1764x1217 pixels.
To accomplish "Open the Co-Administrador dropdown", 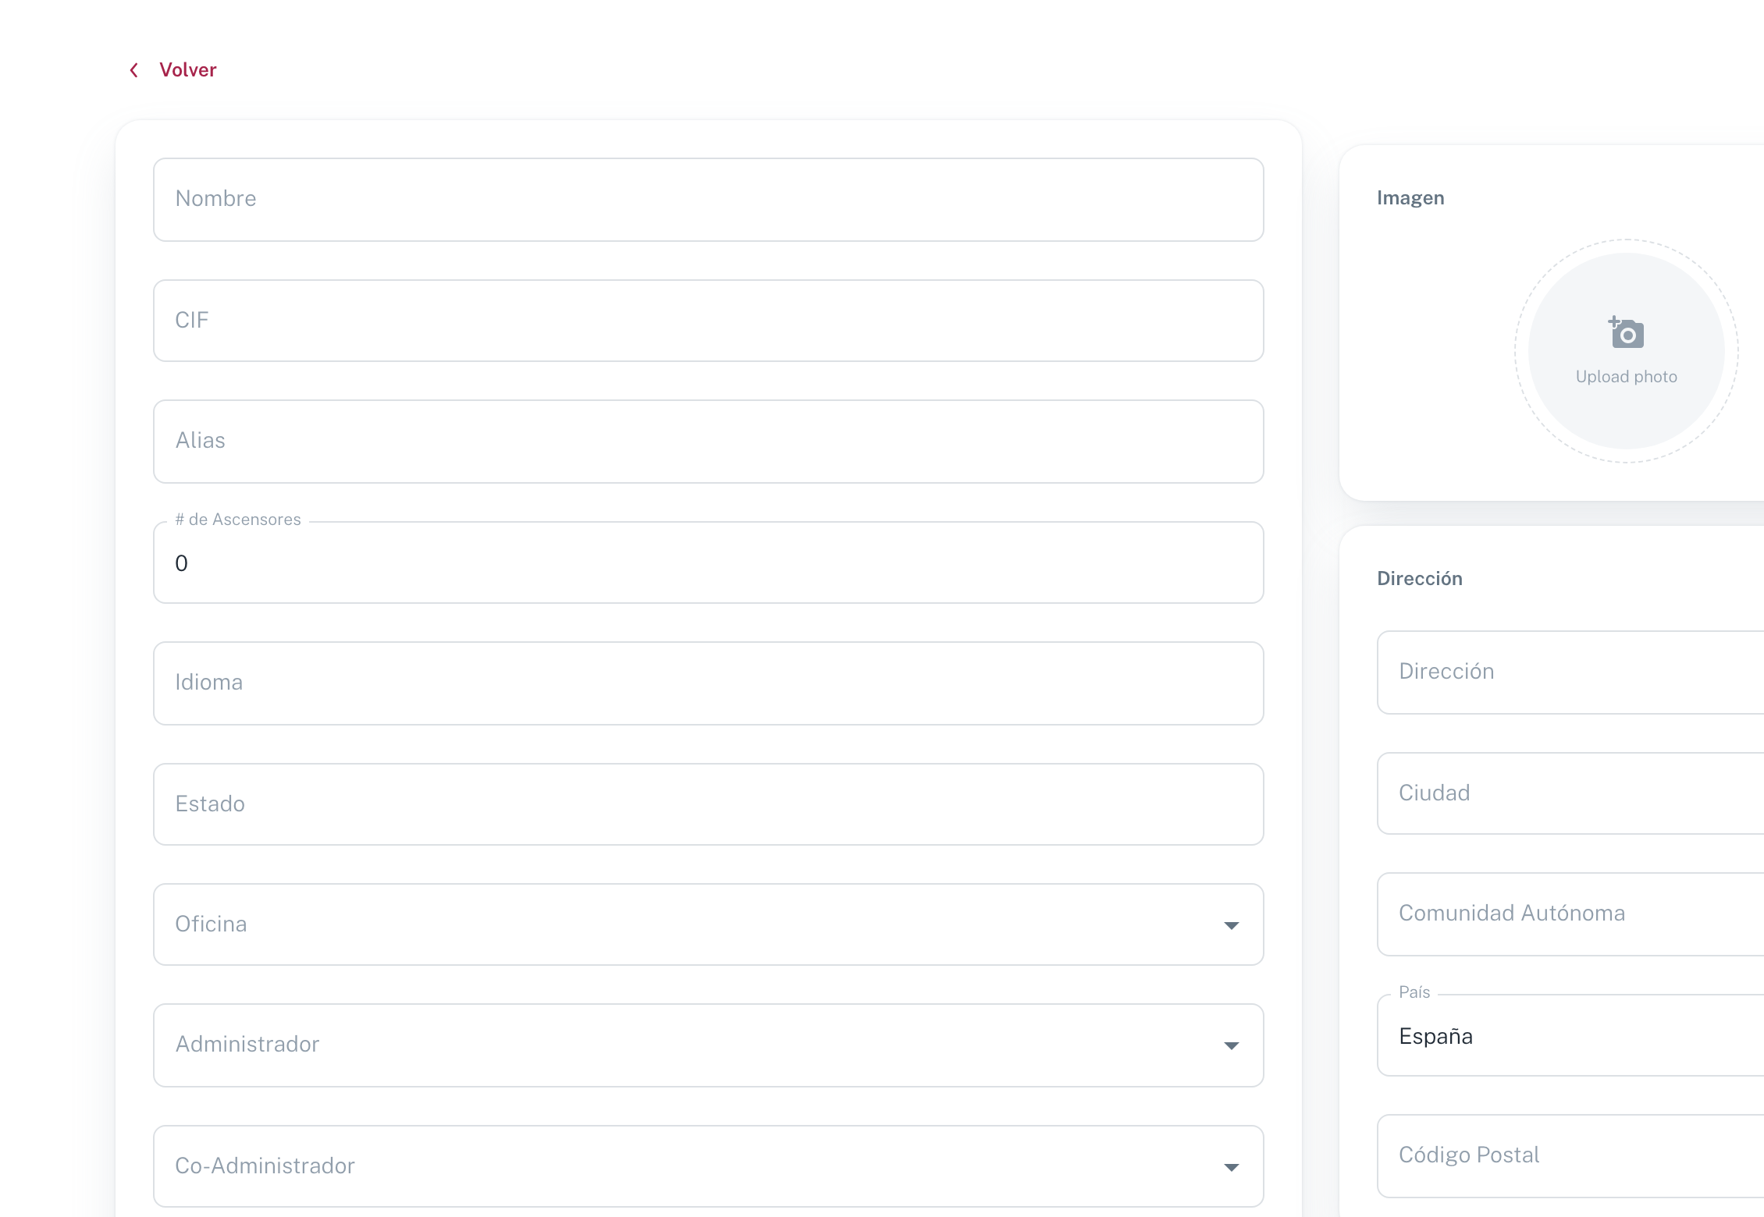I will tap(708, 1166).
